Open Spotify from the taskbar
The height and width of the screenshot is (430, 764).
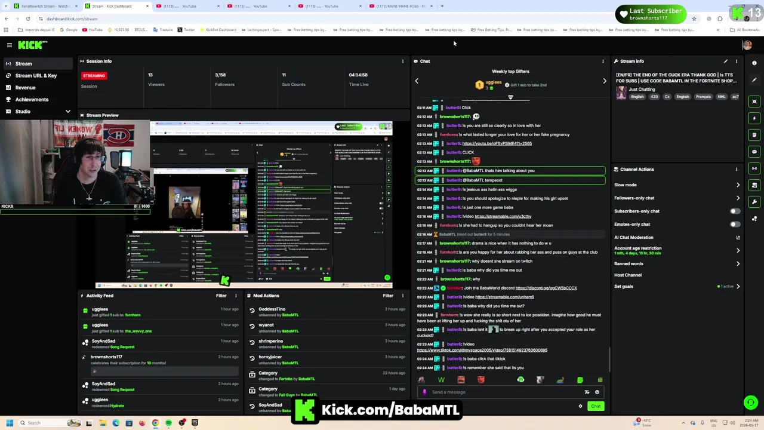click(168, 423)
